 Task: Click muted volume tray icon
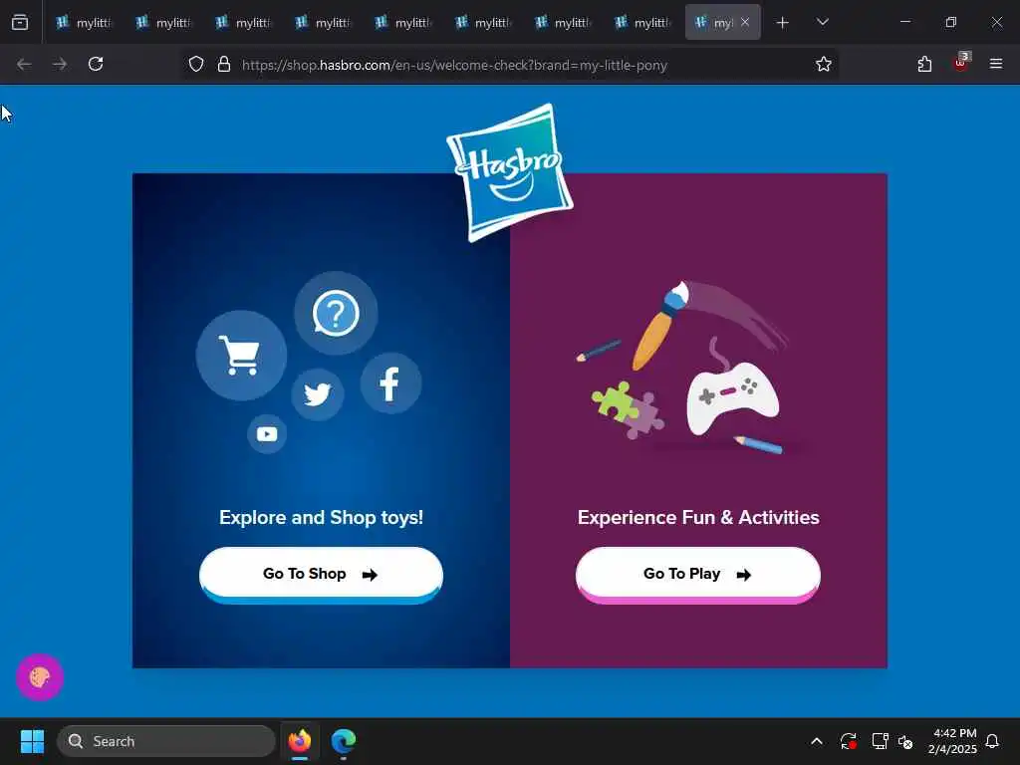point(905,741)
